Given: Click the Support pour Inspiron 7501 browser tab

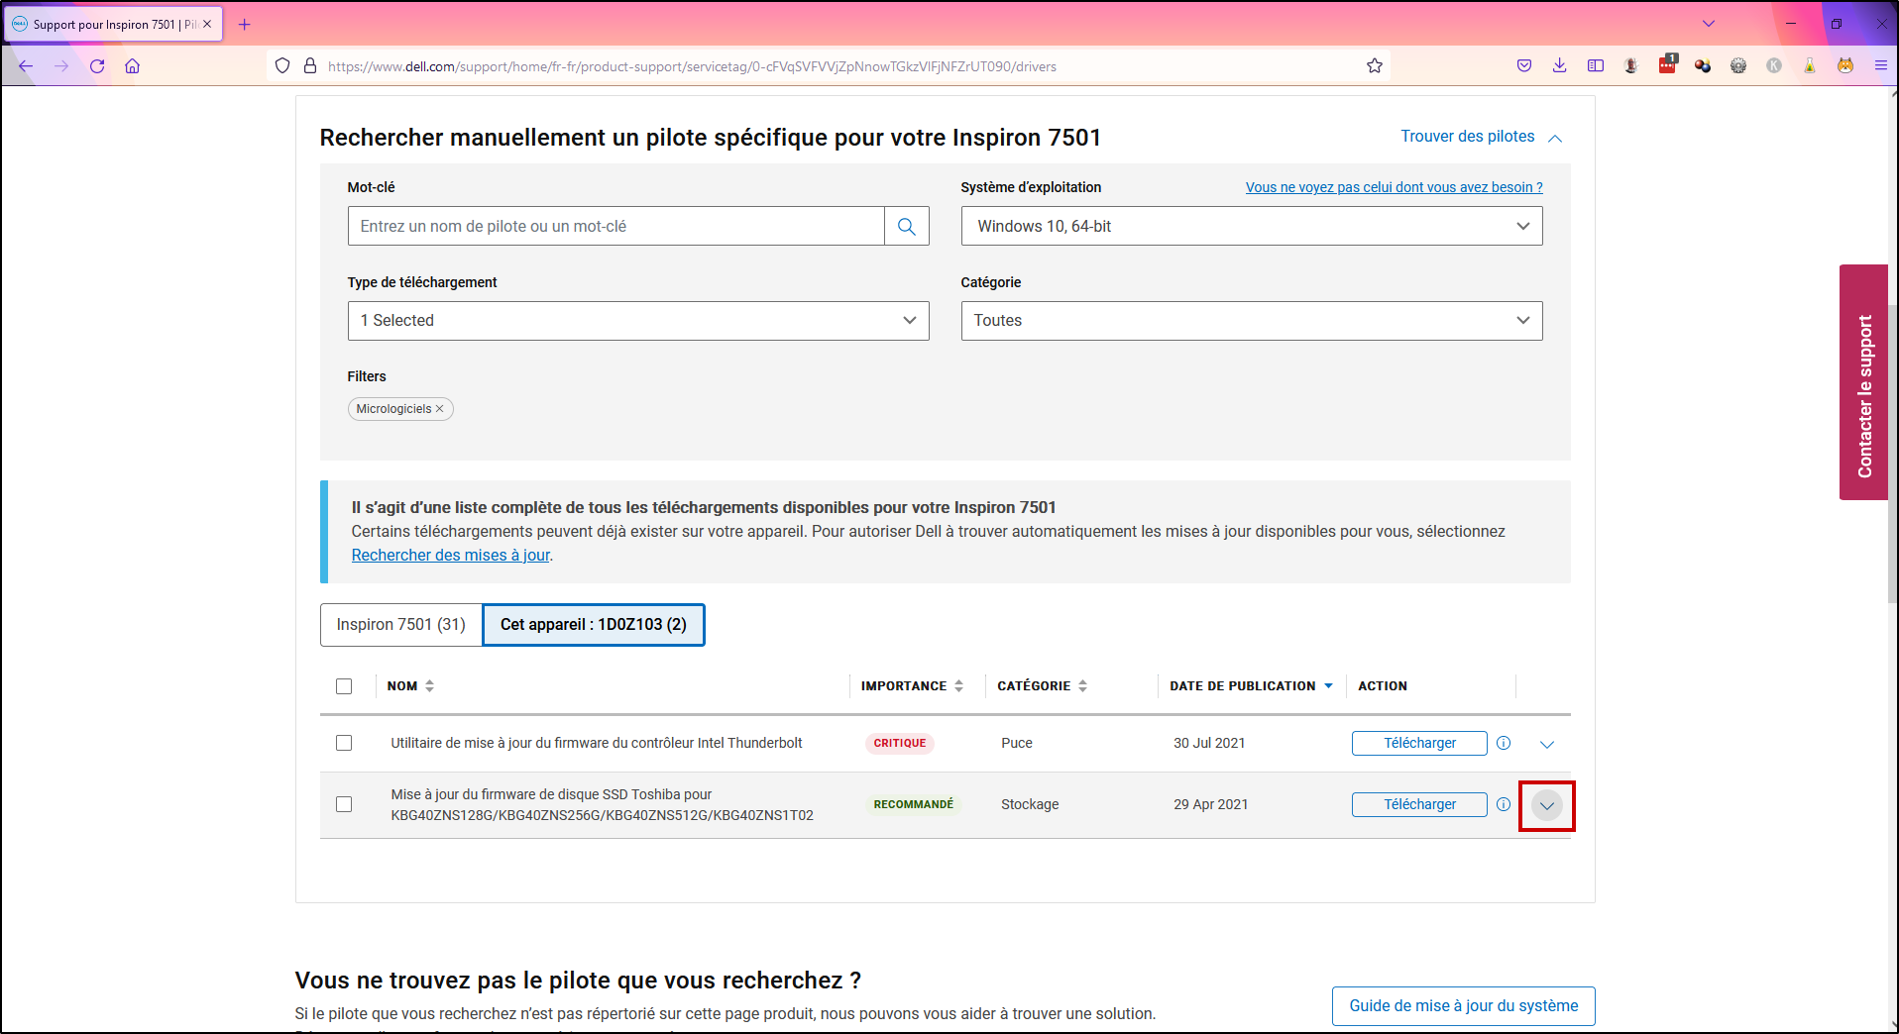Looking at the screenshot, I should pos(112,25).
